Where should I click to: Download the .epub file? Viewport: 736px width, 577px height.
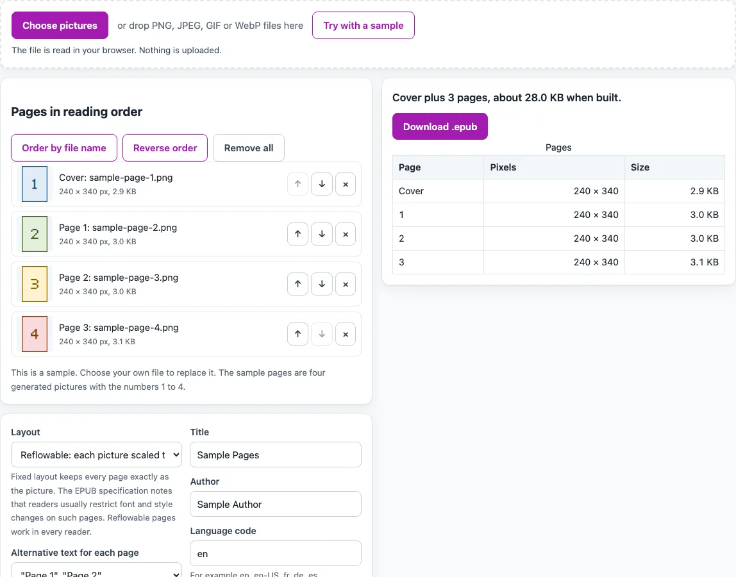coord(440,126)
